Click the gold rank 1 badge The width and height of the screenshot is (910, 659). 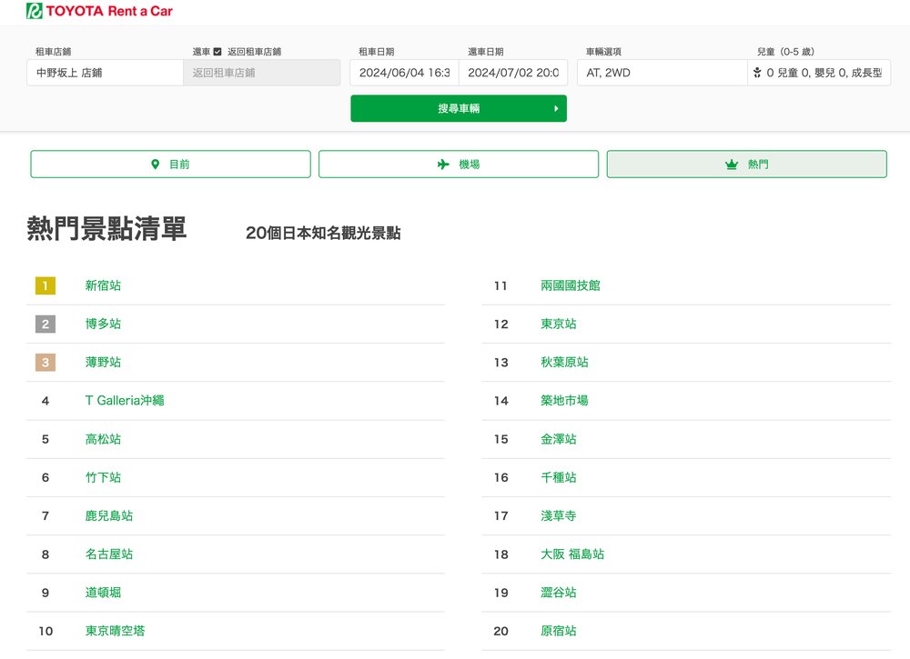45,285
